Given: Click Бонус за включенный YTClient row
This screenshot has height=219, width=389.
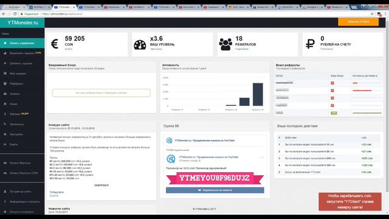Looking at the screenshot, I should coord(329,172).
